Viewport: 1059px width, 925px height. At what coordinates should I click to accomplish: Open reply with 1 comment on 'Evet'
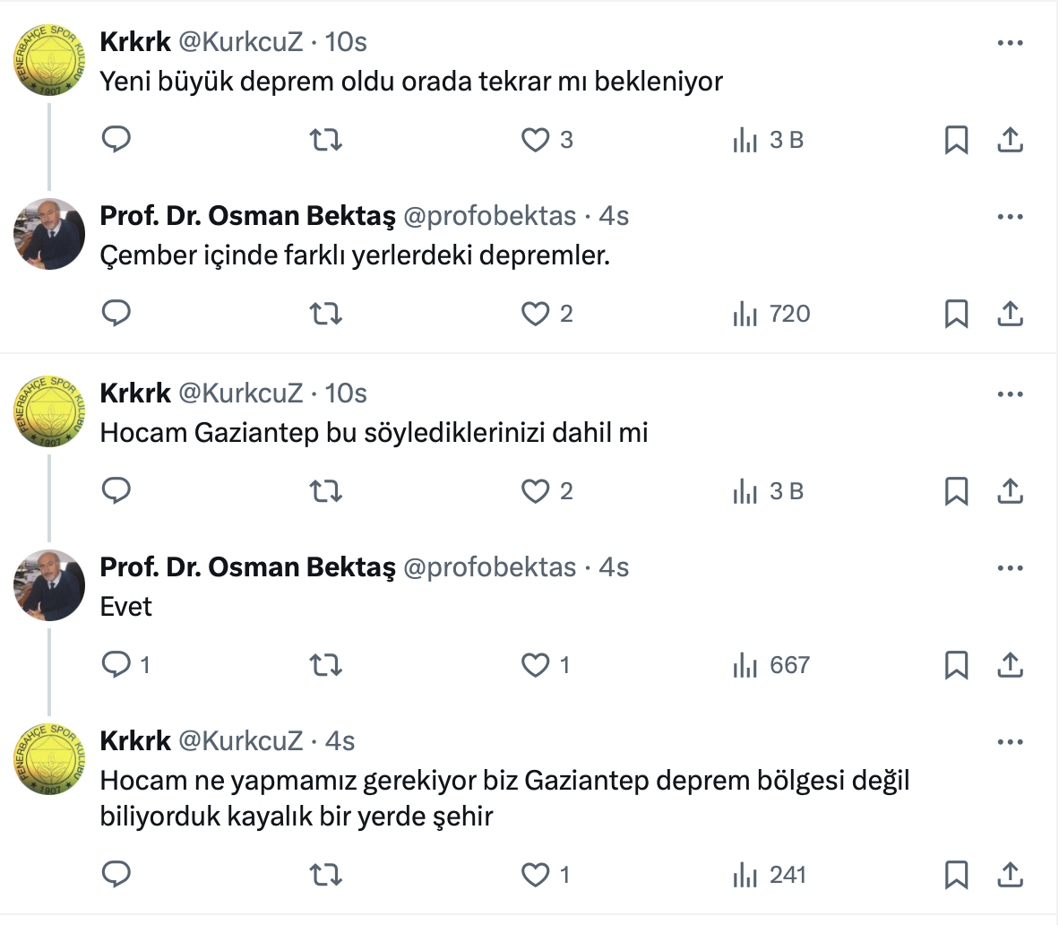(125, 665)
